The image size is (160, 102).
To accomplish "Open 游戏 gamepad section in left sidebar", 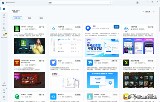I will coord(4,22).
